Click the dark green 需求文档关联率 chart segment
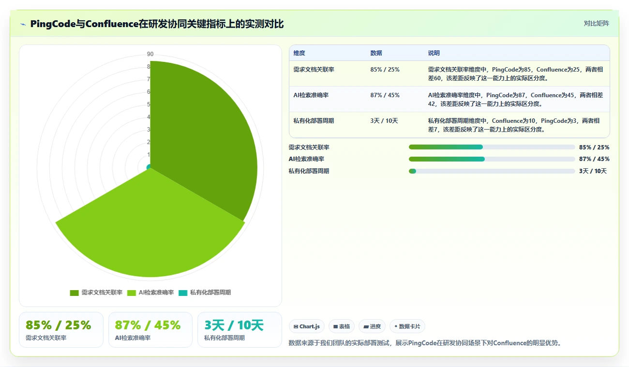629x367 pixels. click(203, 140)
